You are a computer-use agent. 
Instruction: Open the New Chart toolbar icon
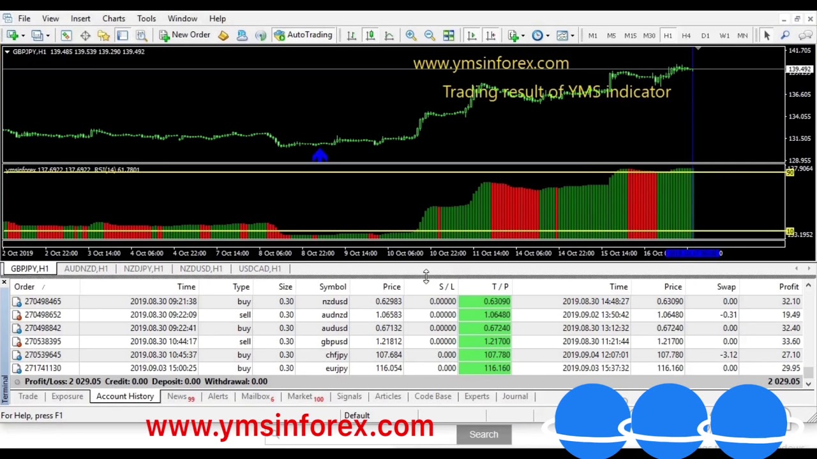tap(13, 35)
